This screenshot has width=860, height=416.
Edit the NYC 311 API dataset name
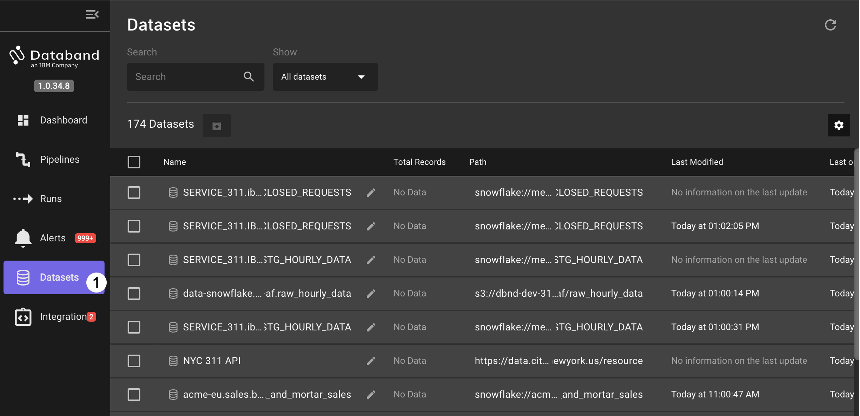tap(371, 361)
